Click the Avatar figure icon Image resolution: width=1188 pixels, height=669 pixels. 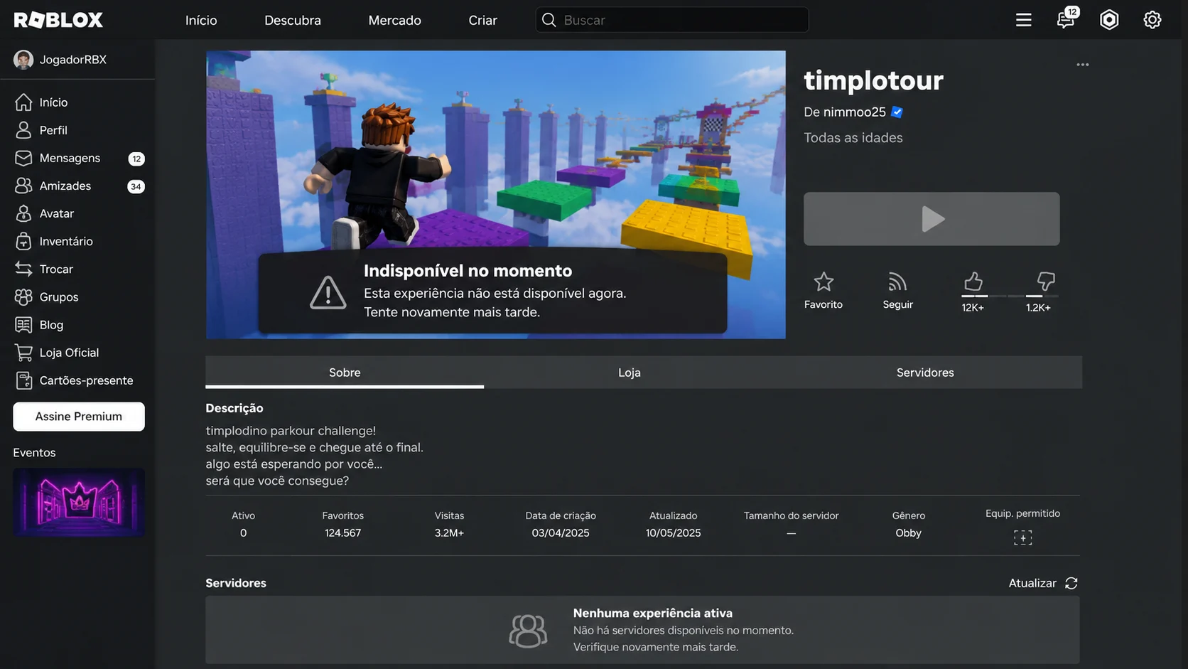tap(23, 213)
